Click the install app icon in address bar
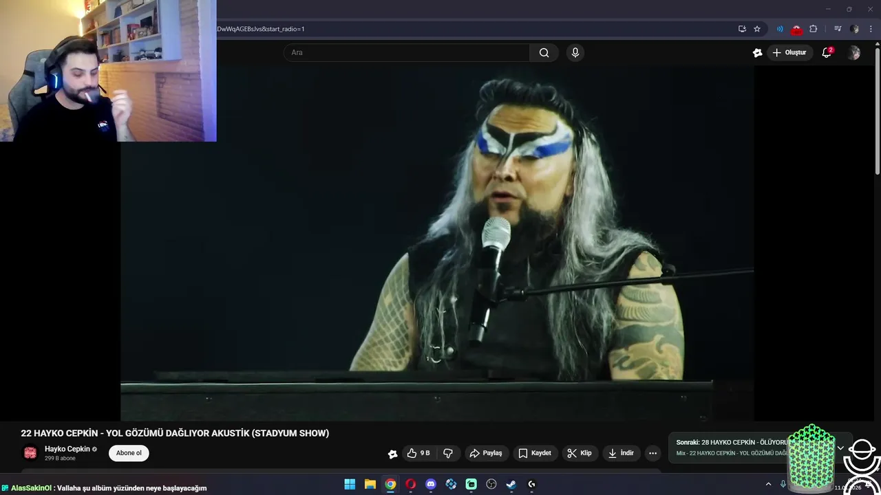 (x=742, y=29)
